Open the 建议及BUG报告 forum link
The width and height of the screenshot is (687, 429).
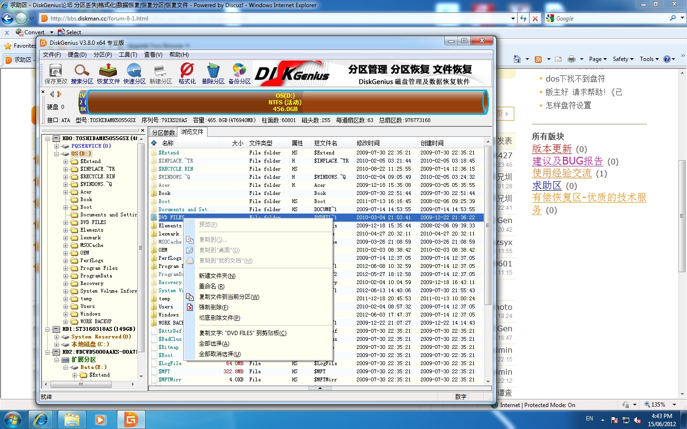pyautogui.click(x=568, y=161)
